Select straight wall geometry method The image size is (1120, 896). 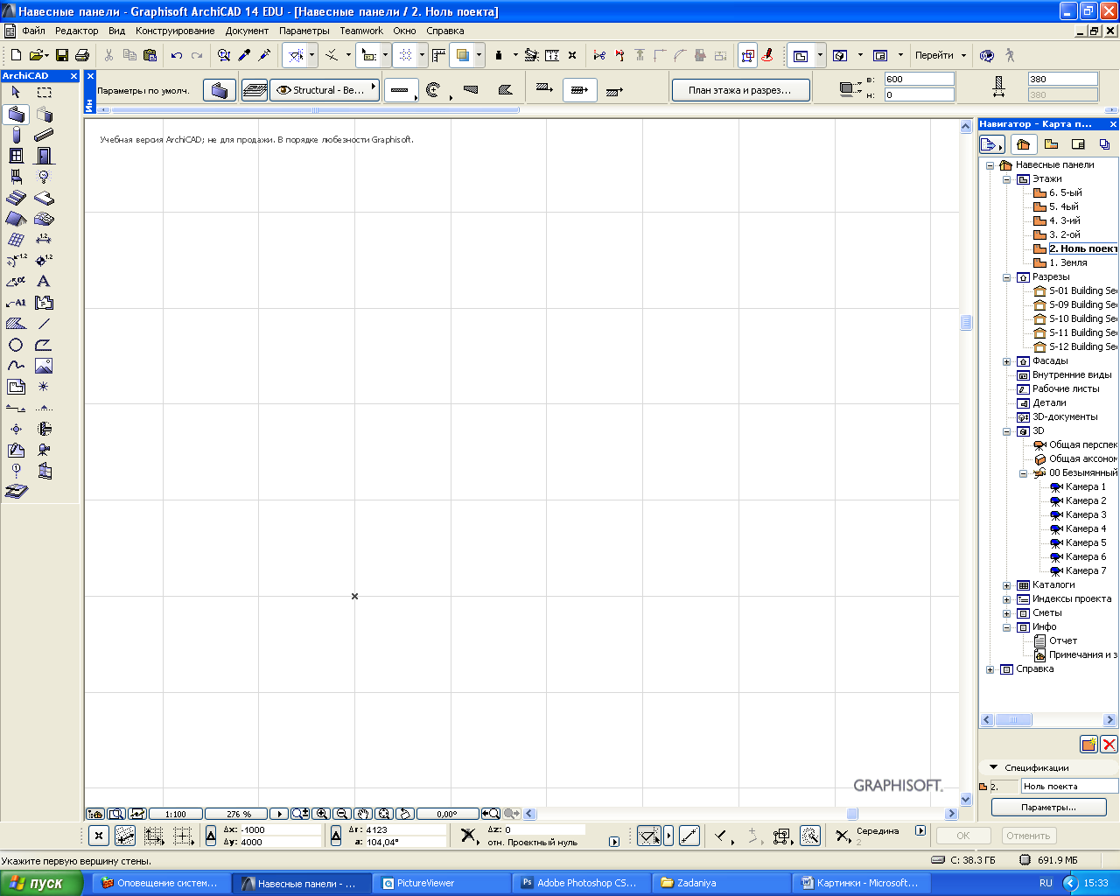[400, 90]
